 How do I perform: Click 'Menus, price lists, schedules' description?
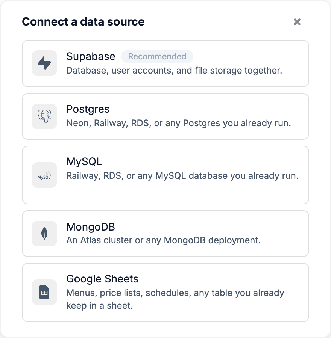(175, 299)
